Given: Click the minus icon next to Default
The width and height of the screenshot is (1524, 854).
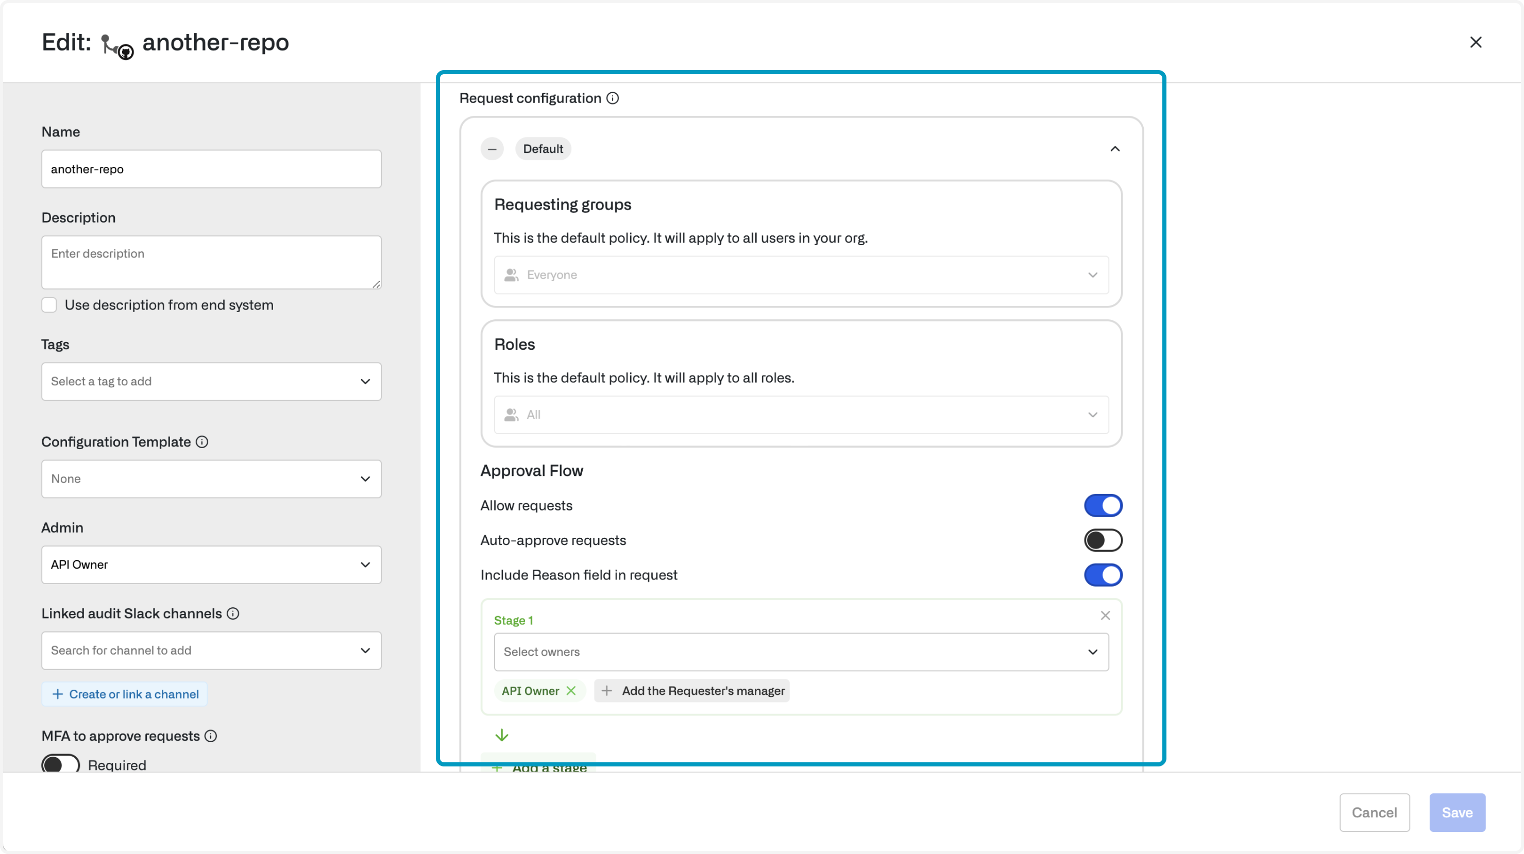Looking at the screenshot, I should click(492, 149).
